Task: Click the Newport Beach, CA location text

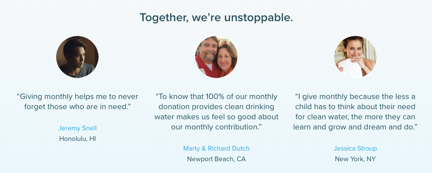Action: pos(216,159)
